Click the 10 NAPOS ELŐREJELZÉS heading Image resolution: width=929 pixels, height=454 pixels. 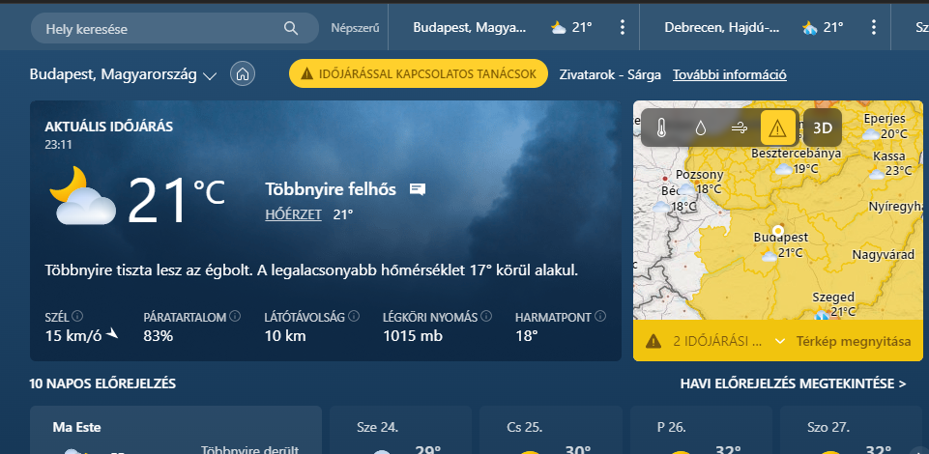click(x=102, y=383)
